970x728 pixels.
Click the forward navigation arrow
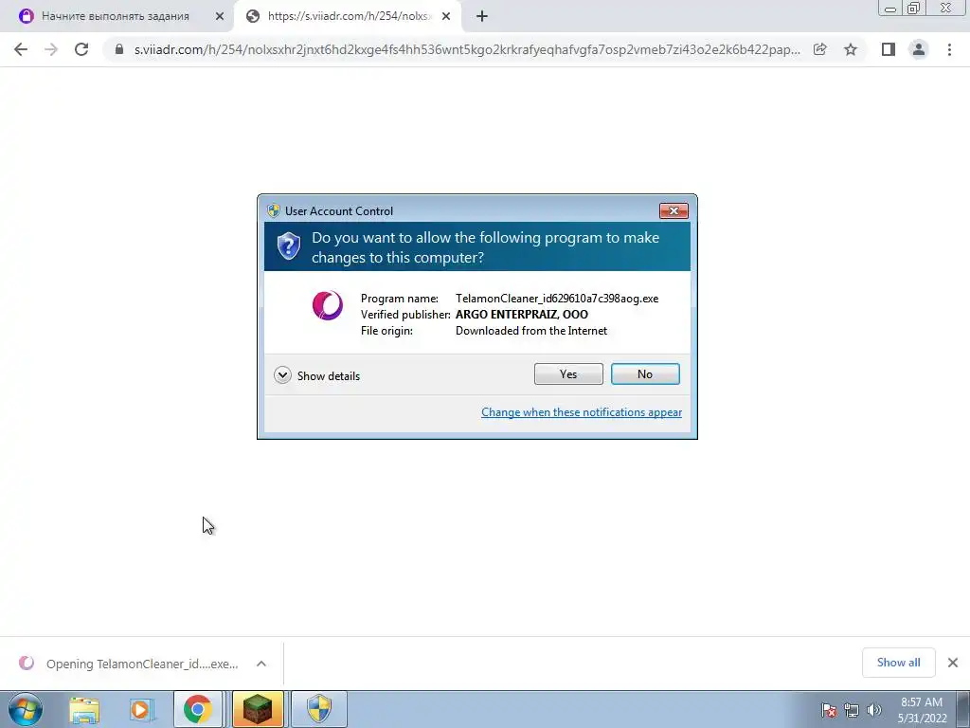[51, 49]
